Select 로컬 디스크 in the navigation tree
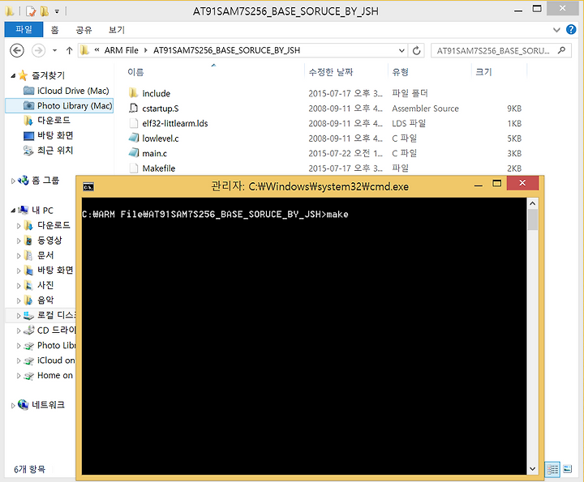This screenshot has width=584, height=482. coord(56,315)
